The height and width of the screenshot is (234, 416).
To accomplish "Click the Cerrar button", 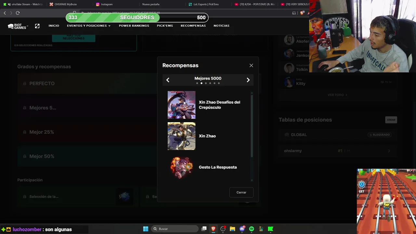I will pos(241,192).
